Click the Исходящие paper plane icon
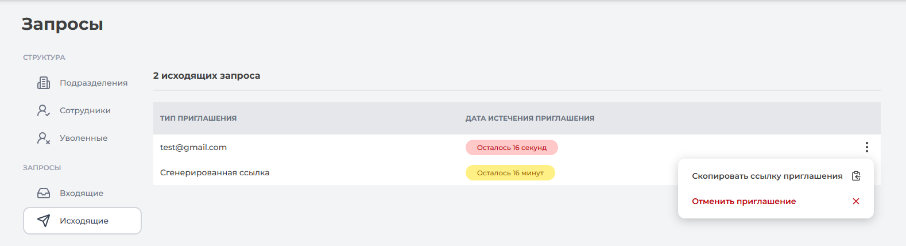This screenshot has width=906, height=246. tap(44, 221)
